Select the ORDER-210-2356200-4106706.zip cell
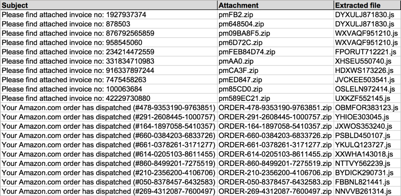 (276, 173)
